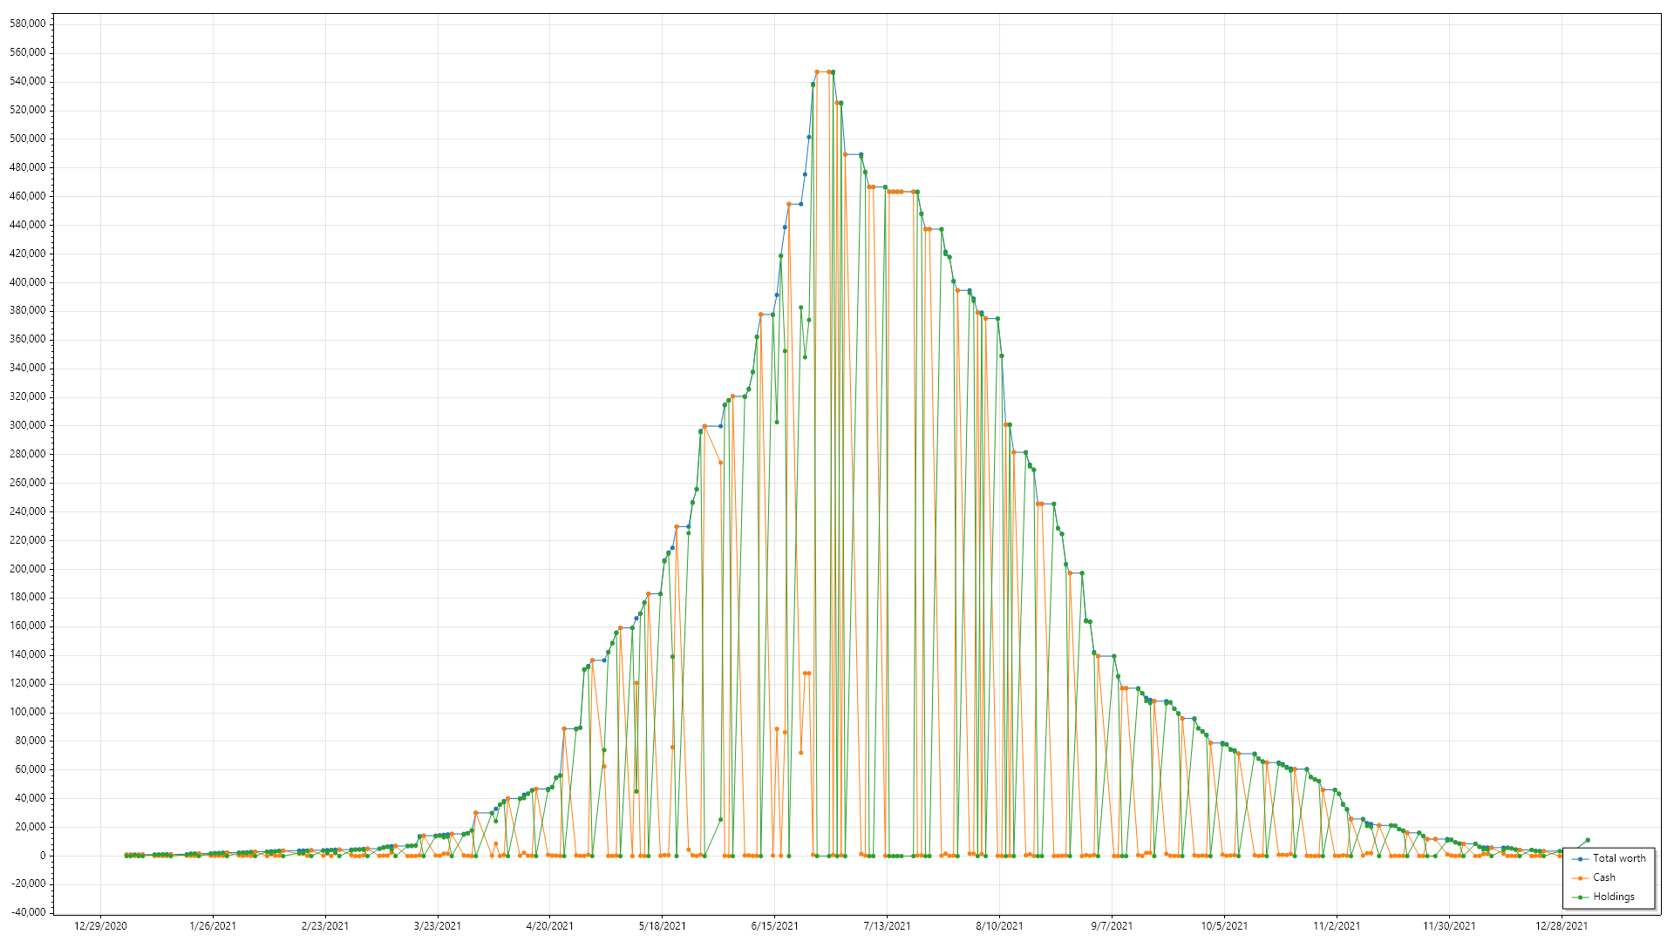Click the 9/7/2021 x-axis date label
1674x941 pixels.
pyautogui.click(x=1112, y=926)
